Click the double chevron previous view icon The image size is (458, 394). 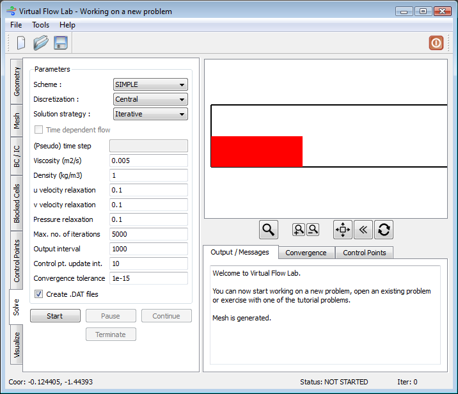363,230
